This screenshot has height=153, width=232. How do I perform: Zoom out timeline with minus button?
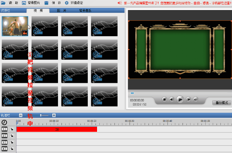tap(21, 115)
